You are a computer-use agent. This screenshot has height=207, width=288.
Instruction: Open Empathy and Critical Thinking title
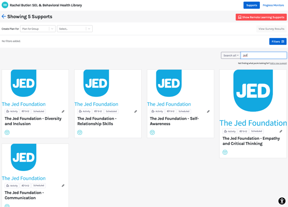(x=251, y=141)
